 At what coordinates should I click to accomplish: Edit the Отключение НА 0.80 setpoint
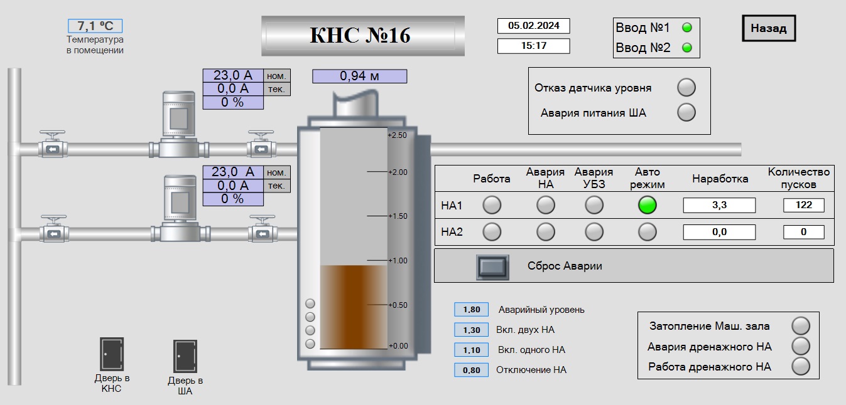(471, 370)
